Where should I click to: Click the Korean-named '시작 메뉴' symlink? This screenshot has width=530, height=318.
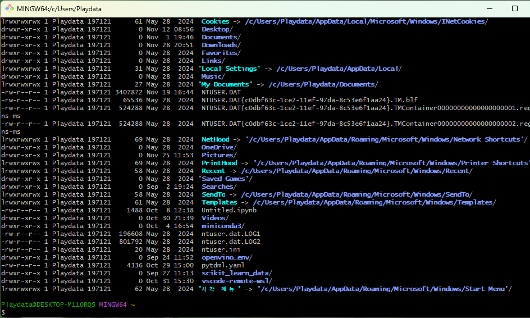(x=220, y=289)
